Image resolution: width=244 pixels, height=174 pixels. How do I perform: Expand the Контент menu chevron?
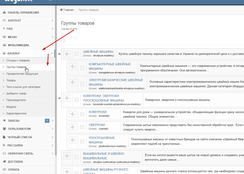(53, 20)
